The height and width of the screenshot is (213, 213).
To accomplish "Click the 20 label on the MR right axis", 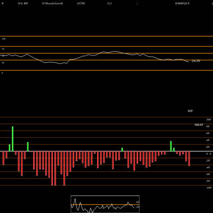I will pos(208,147).
